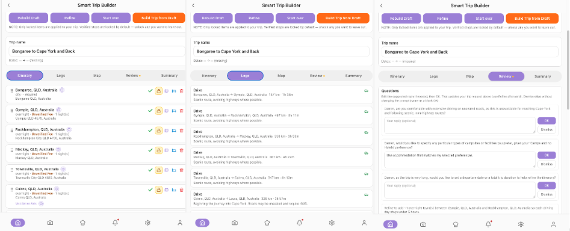Toggle the lock on the Townsville stop
Screen dimensions: 570x231
click(x=158, y=170)
